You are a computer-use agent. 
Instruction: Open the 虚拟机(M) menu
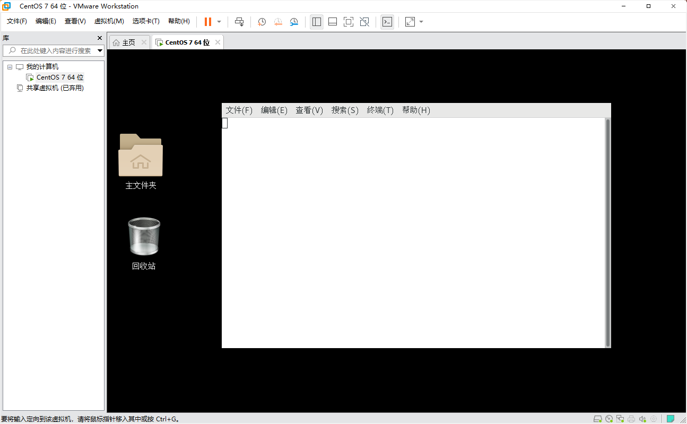tap(109, 21)
